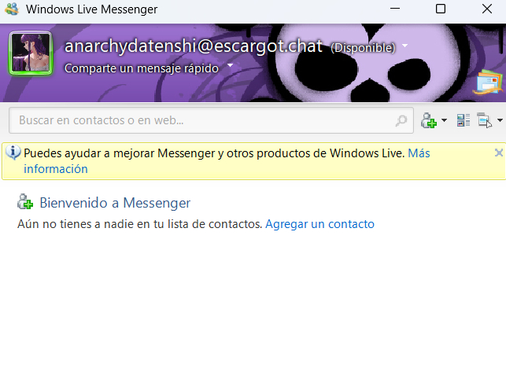Viewport: 506px width, 368px height.
Task: Click the add person icon beside Bienvenido
Action: click(x=25, y=203)
